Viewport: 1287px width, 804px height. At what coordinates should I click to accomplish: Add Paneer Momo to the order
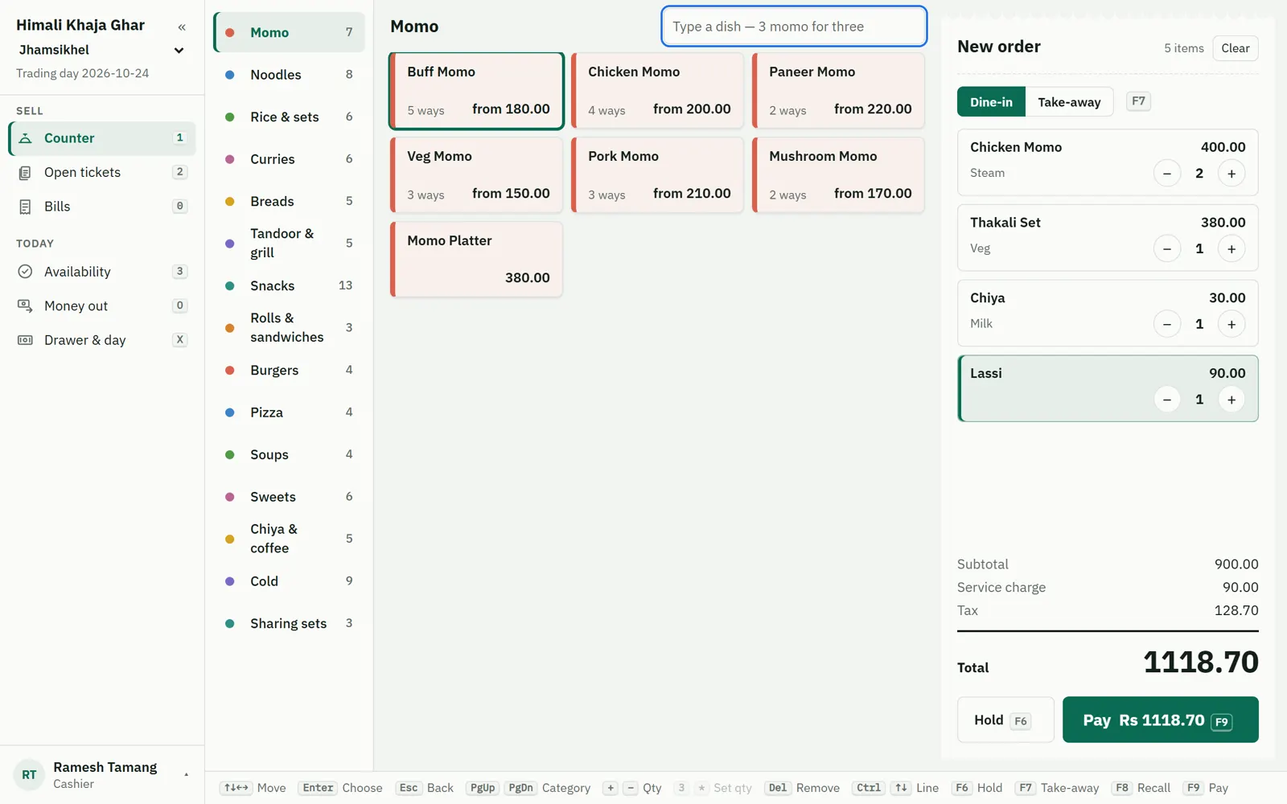[x=838, y=91]
